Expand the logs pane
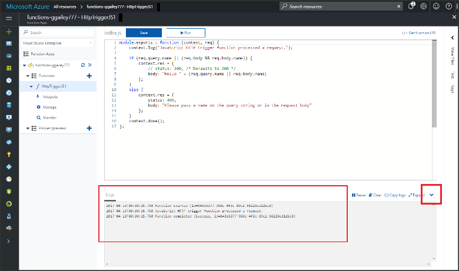The width and height of the screenshot is (459, 271). point(416,195)
